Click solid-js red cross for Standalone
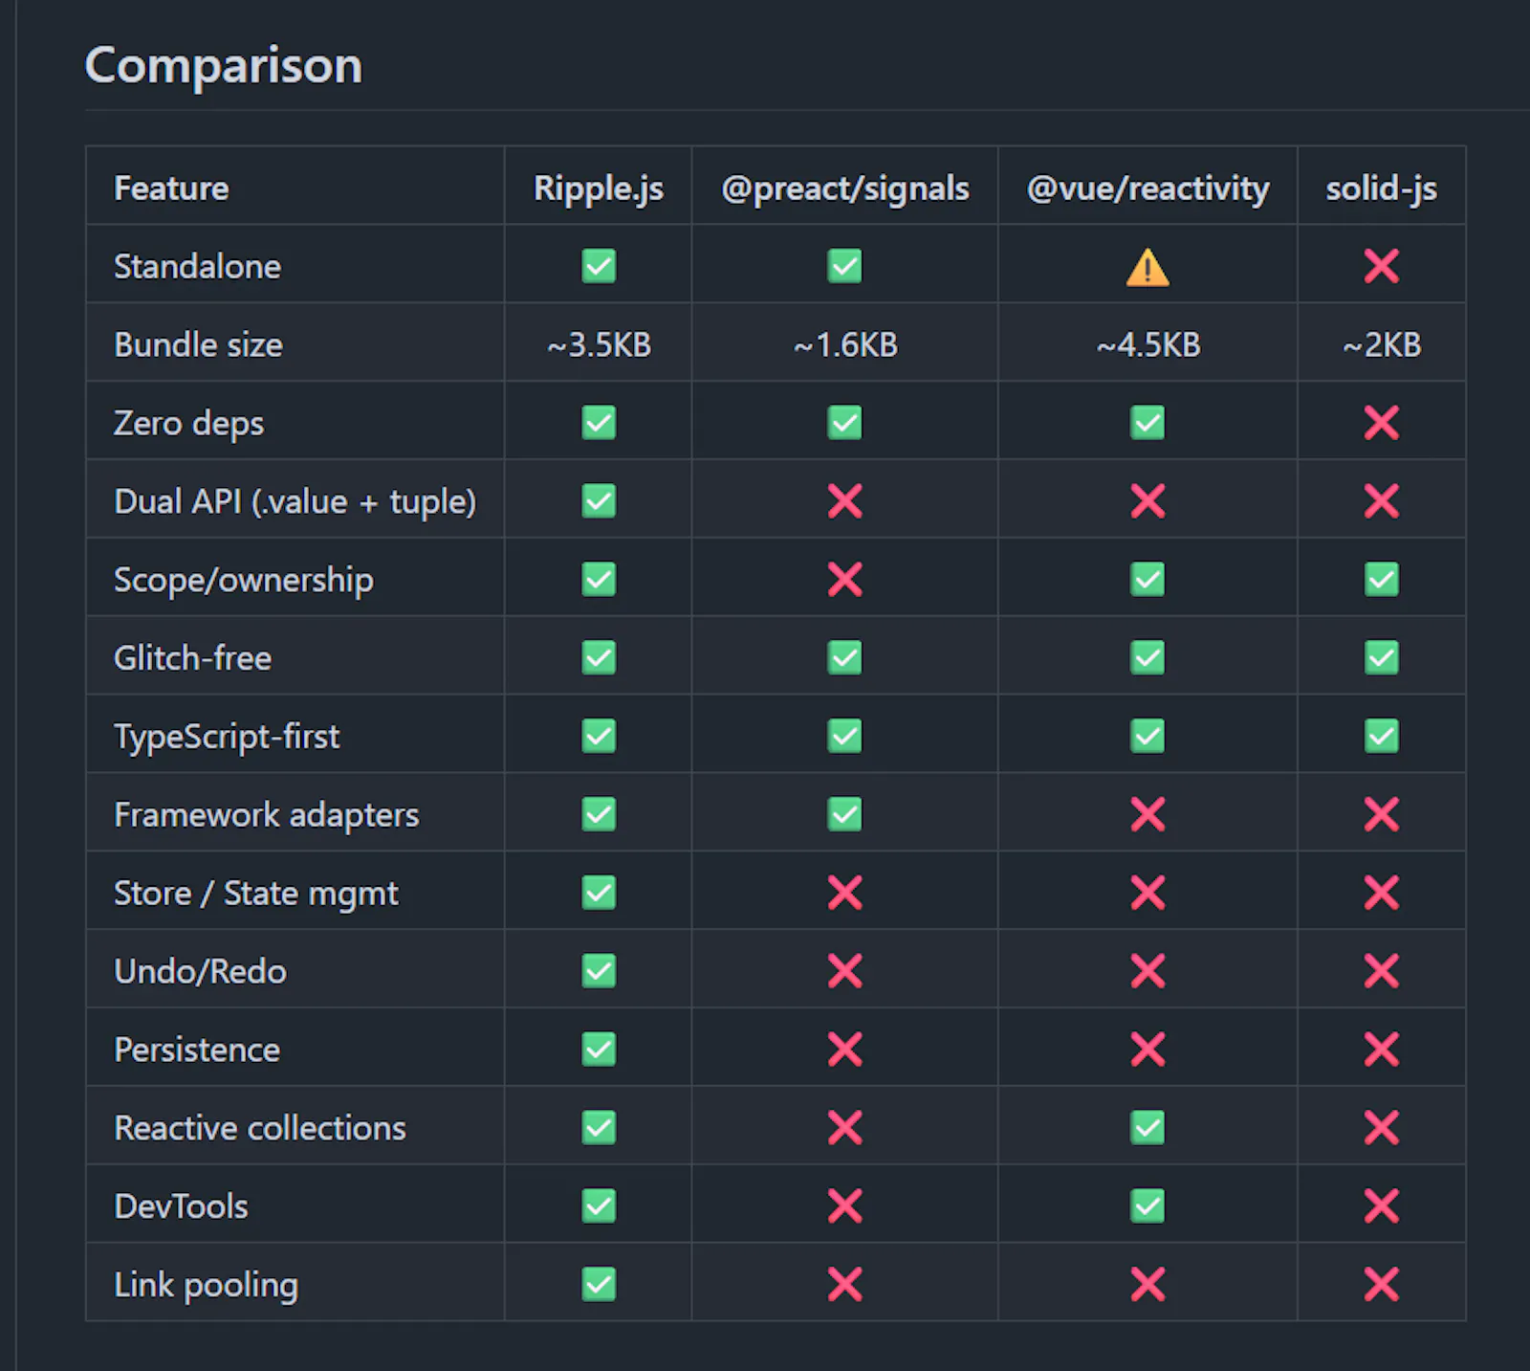Screen dimensions: 1530x1371 (x=1382, y=266)
